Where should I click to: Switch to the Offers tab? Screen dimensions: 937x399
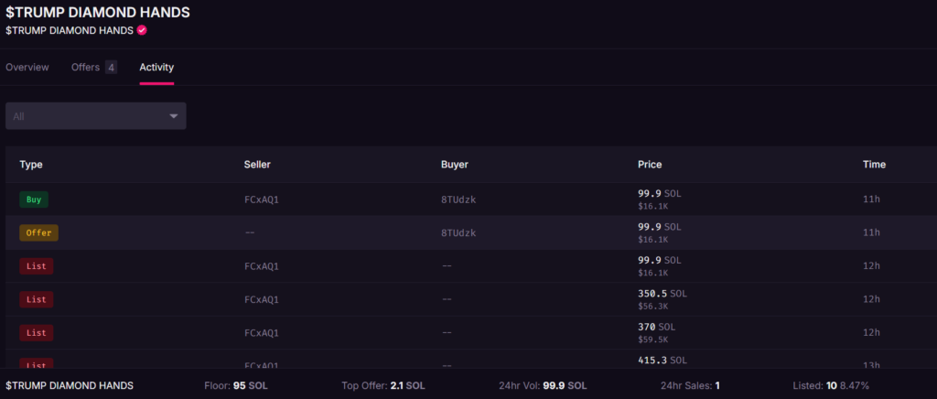85,67
